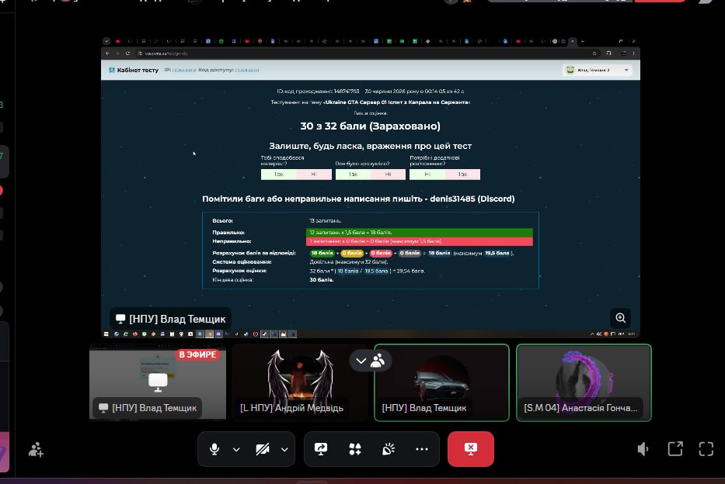This screenshot has width=725, height=484.
Task: Choose Так for first feedback question
Action: tap(278, 175)
